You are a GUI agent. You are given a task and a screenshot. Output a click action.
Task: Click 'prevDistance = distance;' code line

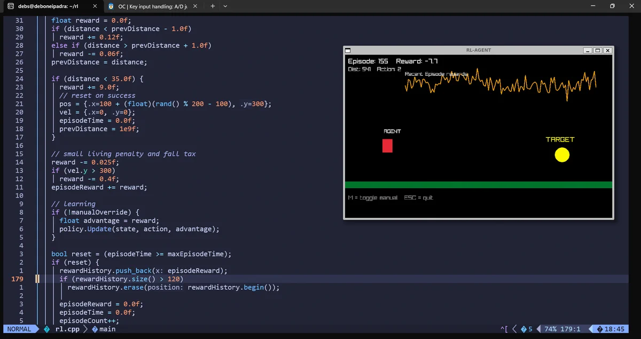tap(99, 62)
